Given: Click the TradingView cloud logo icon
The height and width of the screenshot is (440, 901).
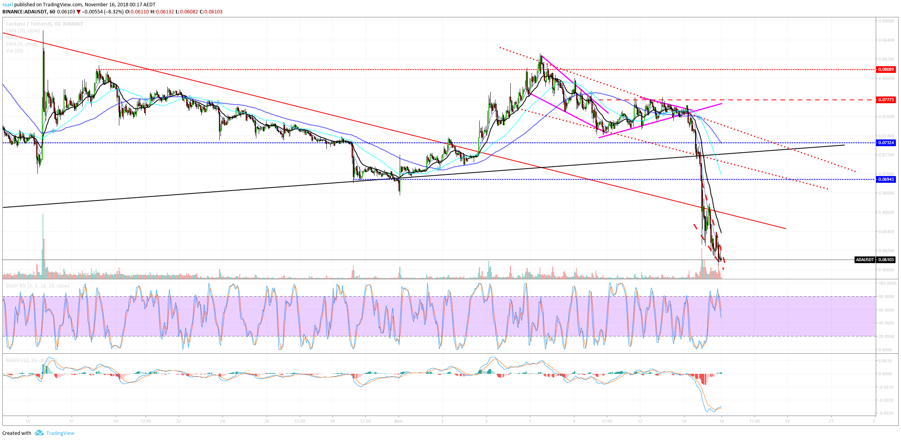Looking at the screenshot, I should point(39,433).
